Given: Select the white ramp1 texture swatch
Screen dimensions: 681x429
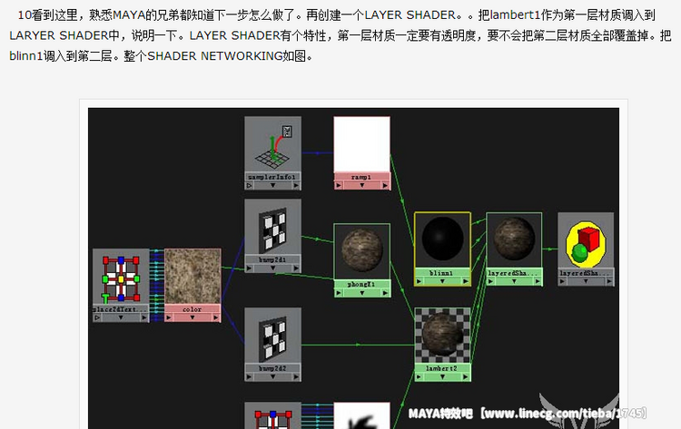Looking at the screenshot, I should (361, 144).
